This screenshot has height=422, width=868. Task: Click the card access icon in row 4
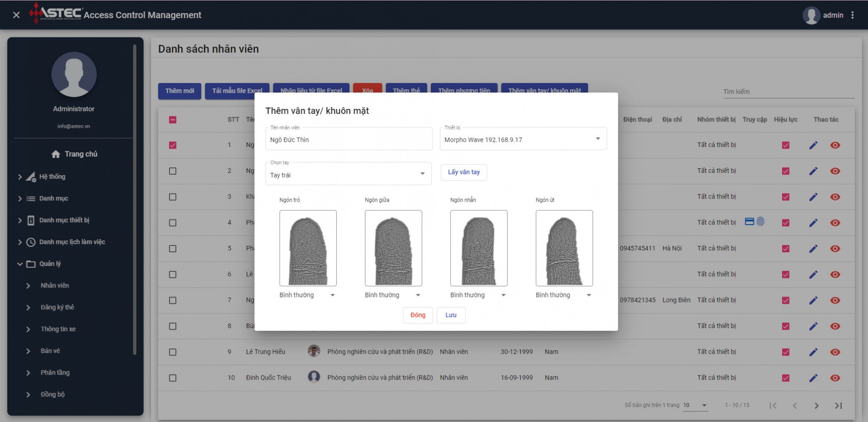click(749, 222)
